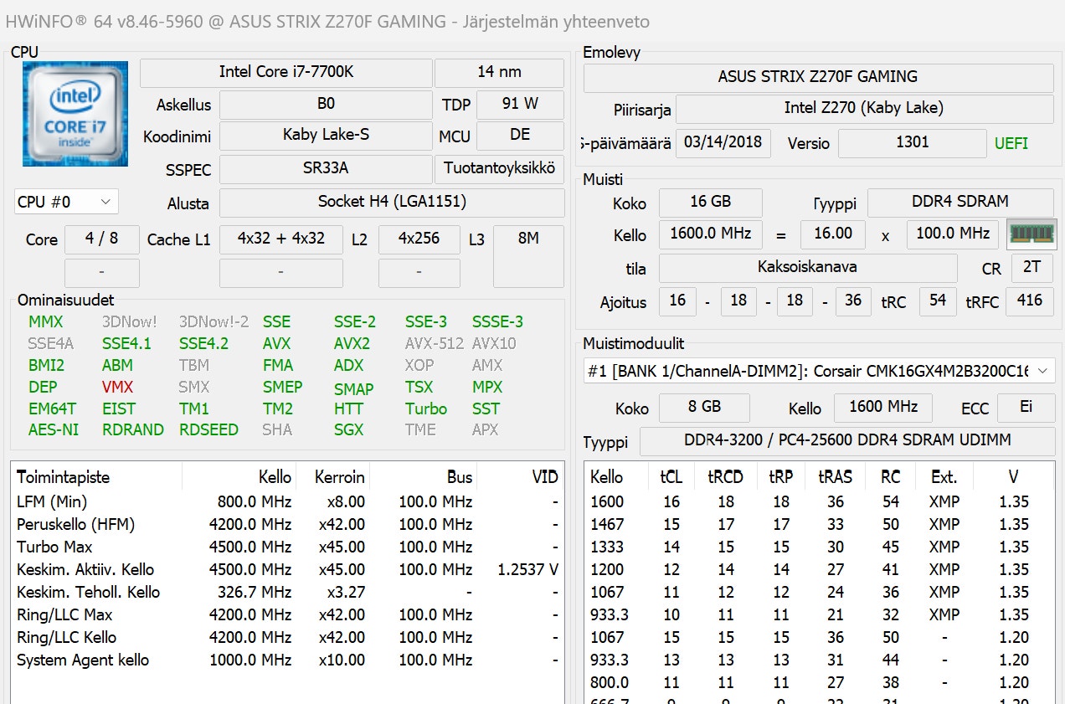The width and height of the screenshot is (1065, 704).
Task: Select the Turbo Max operating point row
Action: coord(287,547)
